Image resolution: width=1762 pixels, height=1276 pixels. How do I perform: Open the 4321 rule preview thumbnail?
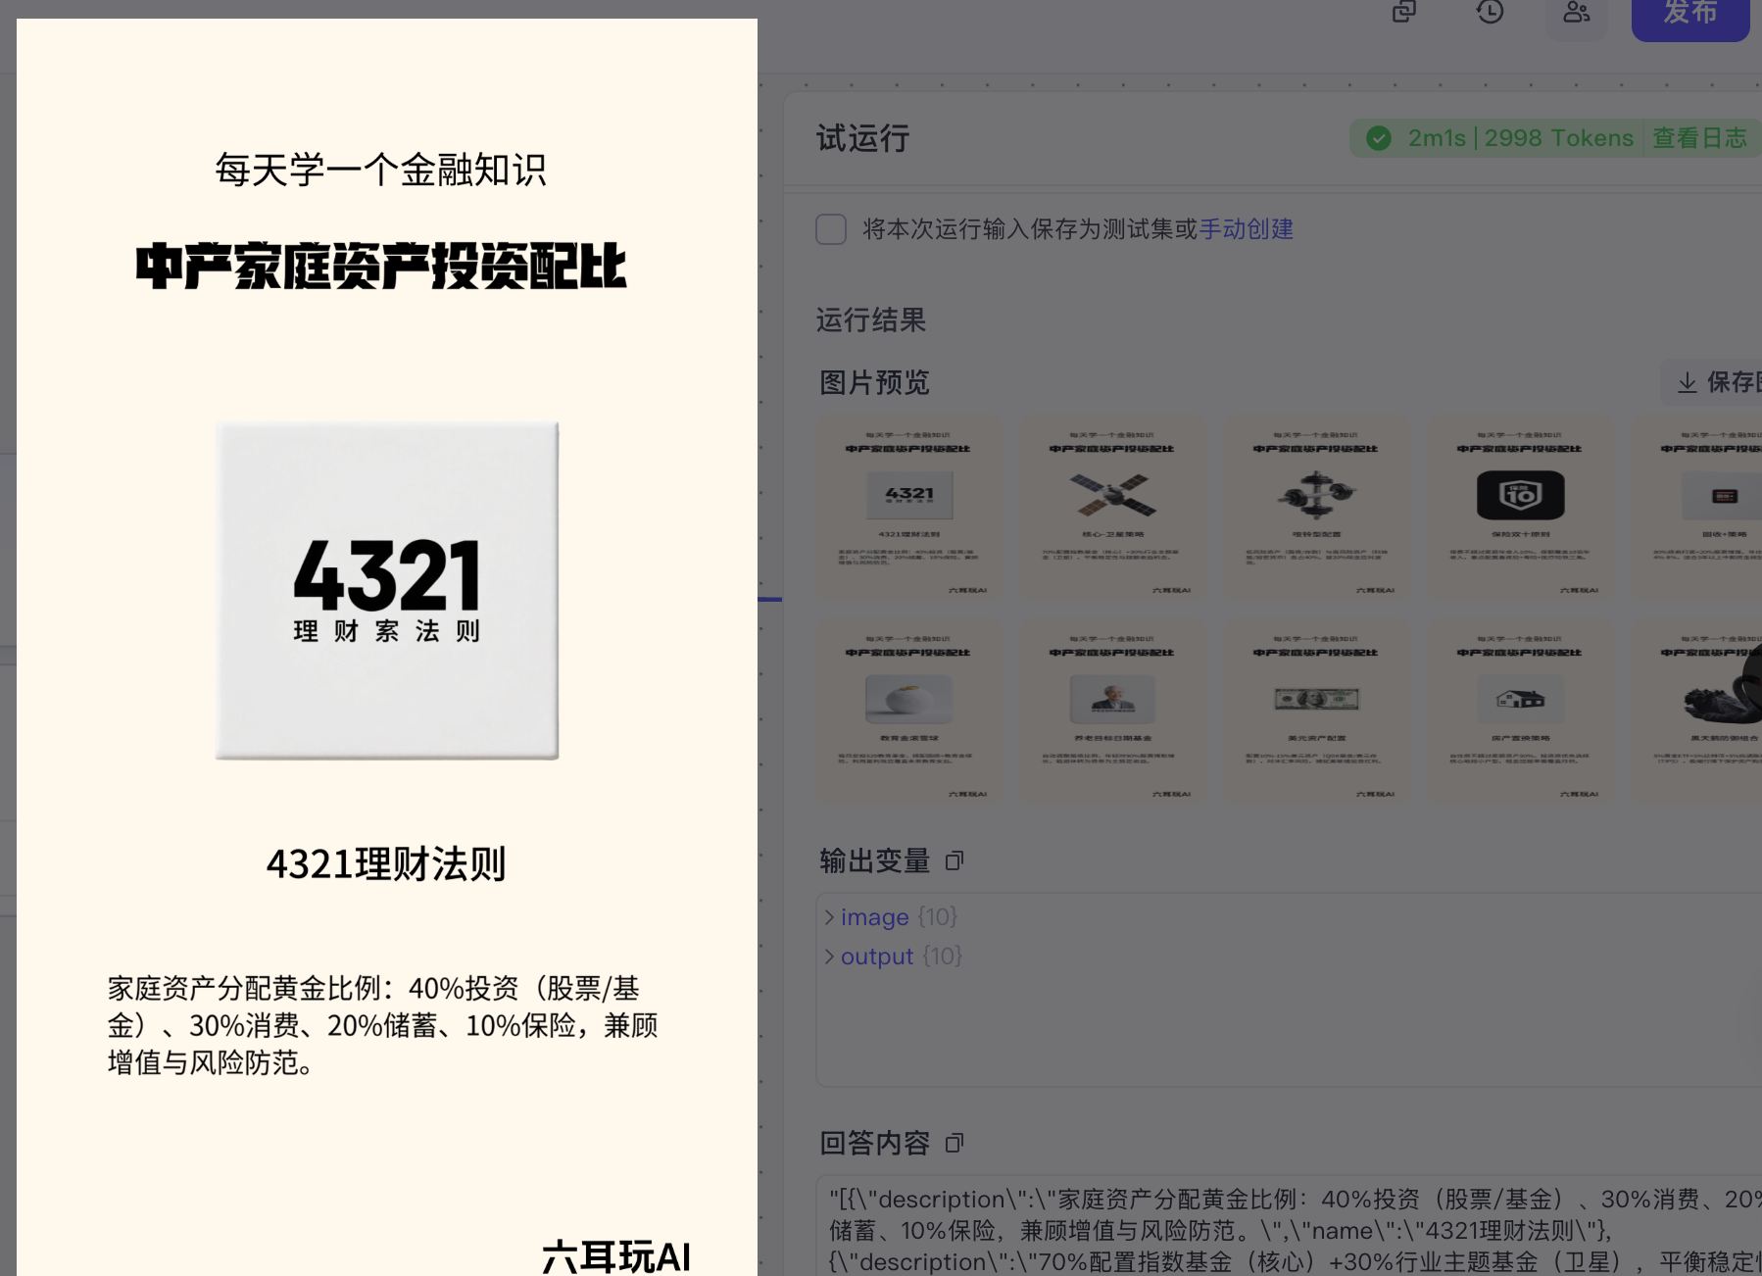click(x=909, y=508)
